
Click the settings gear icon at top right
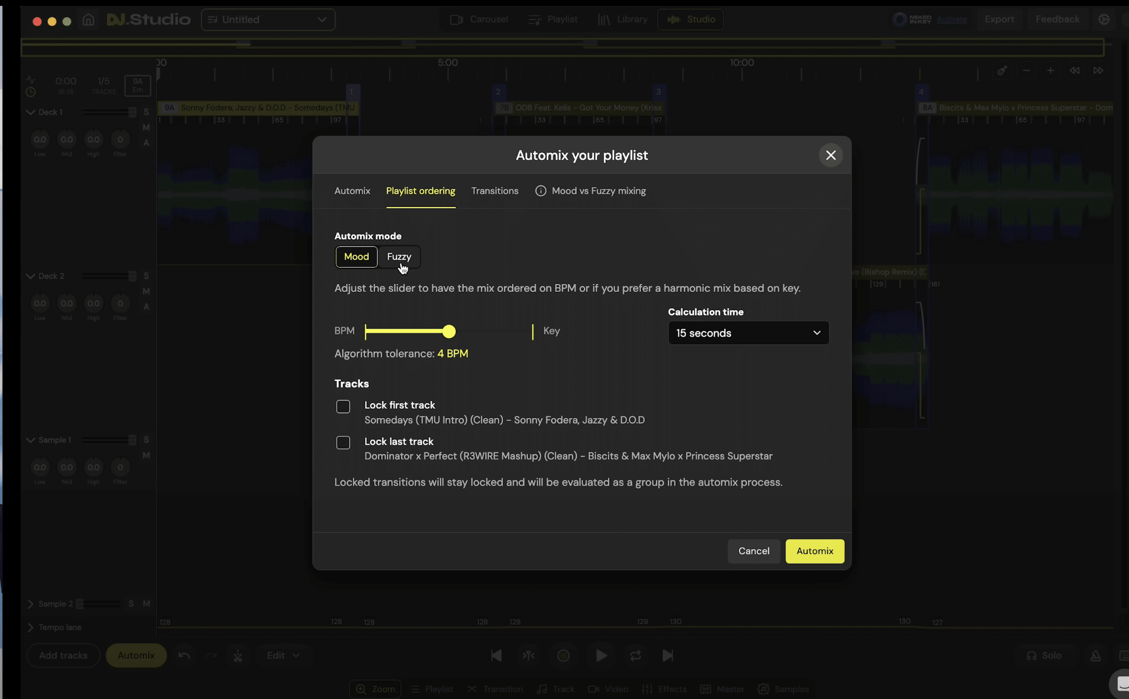tap(1104, 19)
